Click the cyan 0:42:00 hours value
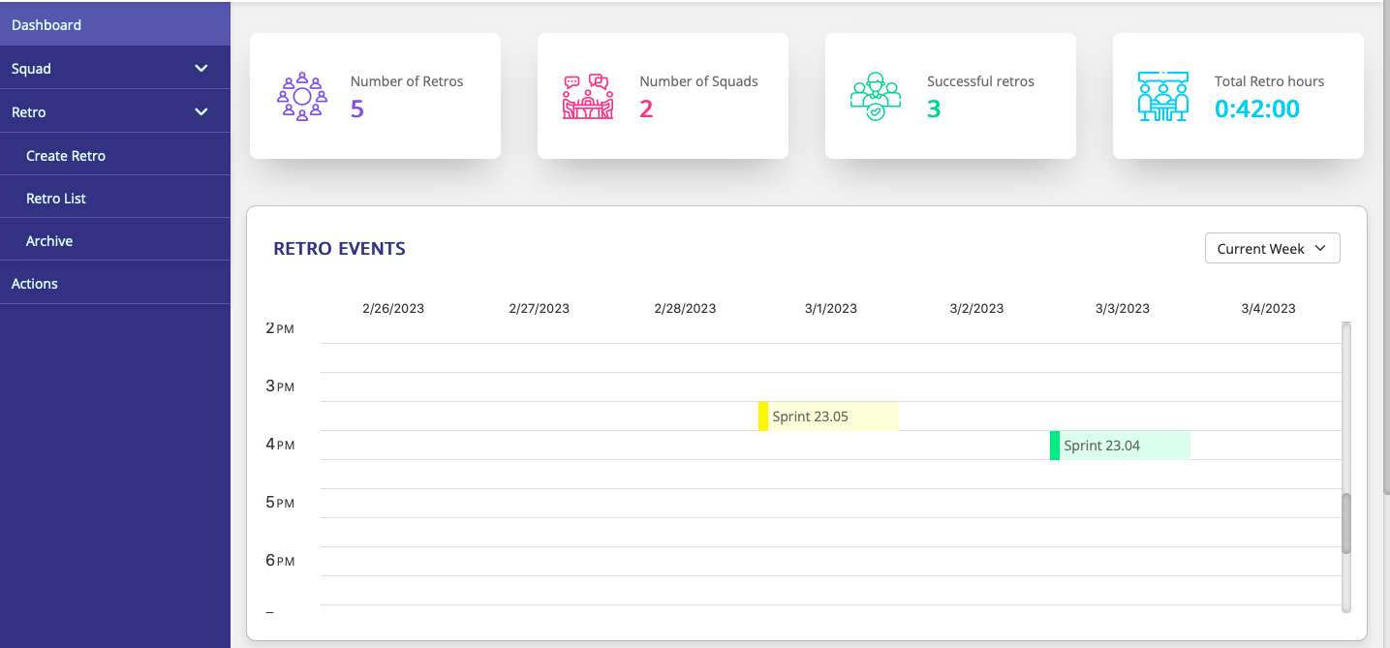Image resolution: width=1390 pixels, height=648 pixels. coord(1256,108)
